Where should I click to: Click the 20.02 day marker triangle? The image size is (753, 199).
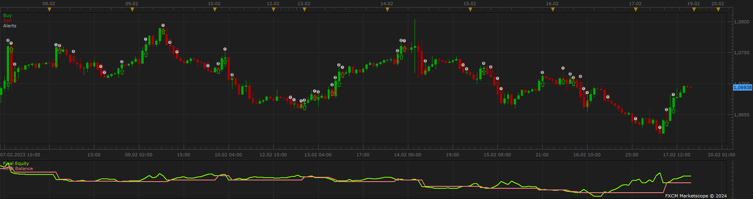pyautogui.click(x=718, y=9)
